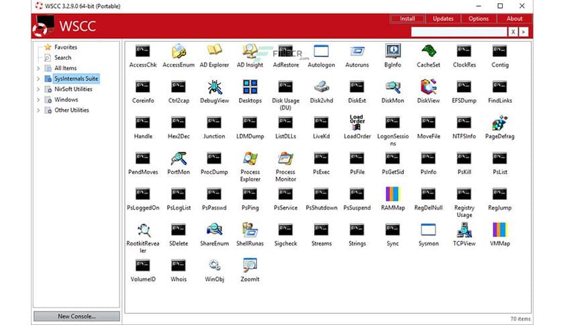Launch RootkitRevealer
Screen dimensions: 561x325
click(x=143, y=230)
